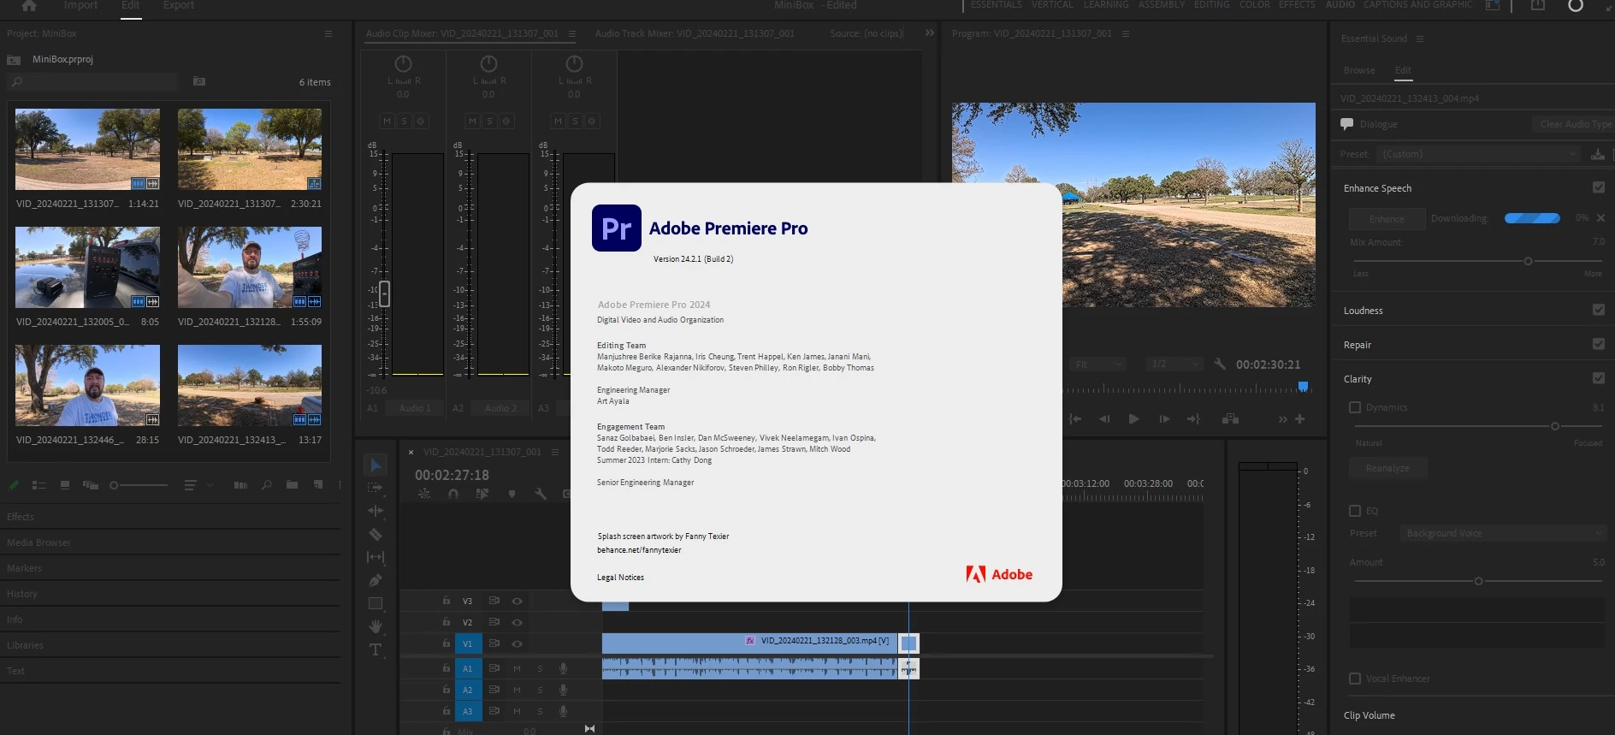Select the Selection tool arrow
The width and height of the screenshot is (1615, 735).
click(x=375, y=465)
